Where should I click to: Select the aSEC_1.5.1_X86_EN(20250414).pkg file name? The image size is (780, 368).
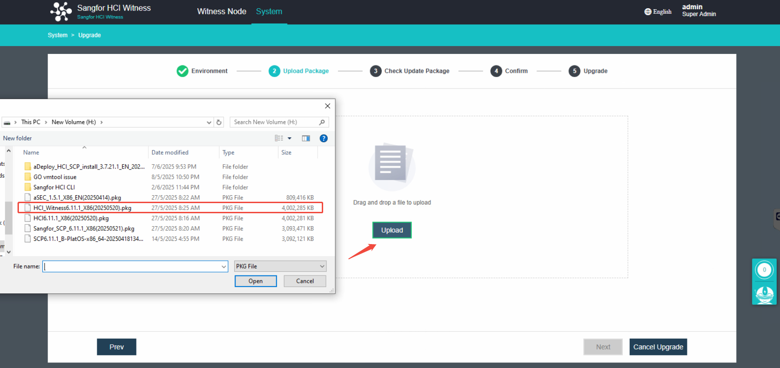[77, 198]
